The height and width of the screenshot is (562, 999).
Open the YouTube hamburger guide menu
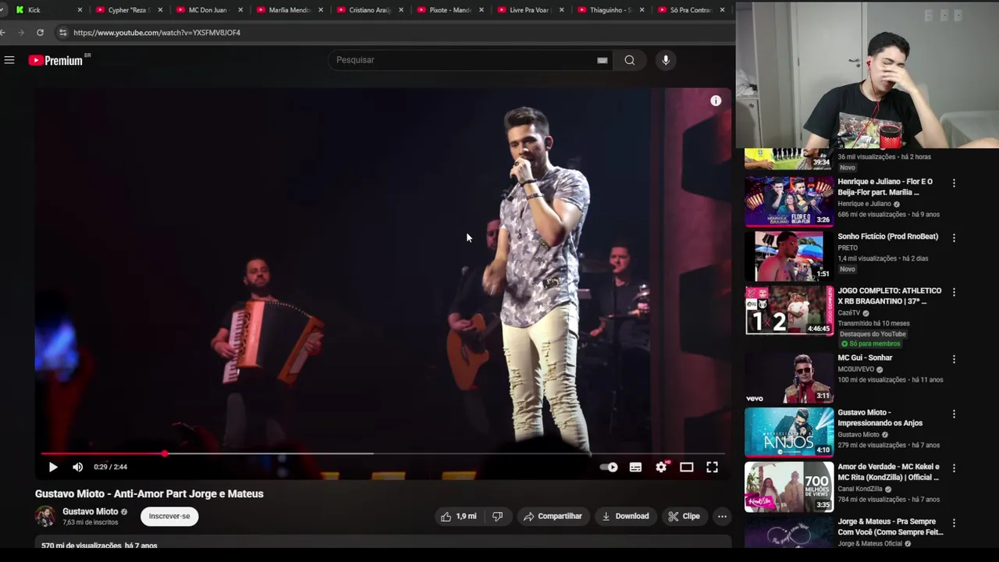pyautogui.click(x=9, y=60)
